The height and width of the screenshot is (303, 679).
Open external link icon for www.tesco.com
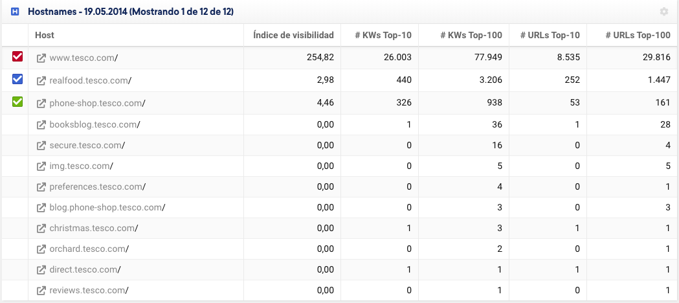pyautogui.click(x=41, y=58)
